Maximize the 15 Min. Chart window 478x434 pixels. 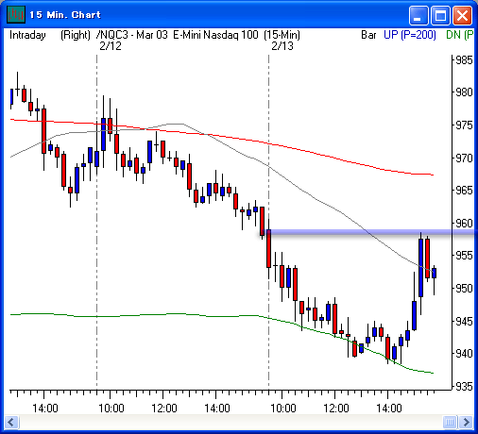[x=440, y=15]
